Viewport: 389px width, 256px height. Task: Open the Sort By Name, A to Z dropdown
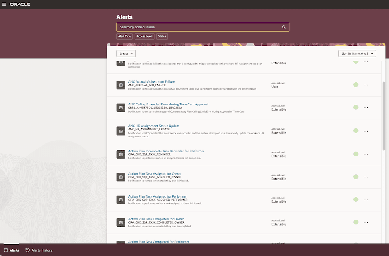tap(357, 53)
